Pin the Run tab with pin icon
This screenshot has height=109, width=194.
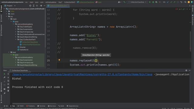[5, 93]
